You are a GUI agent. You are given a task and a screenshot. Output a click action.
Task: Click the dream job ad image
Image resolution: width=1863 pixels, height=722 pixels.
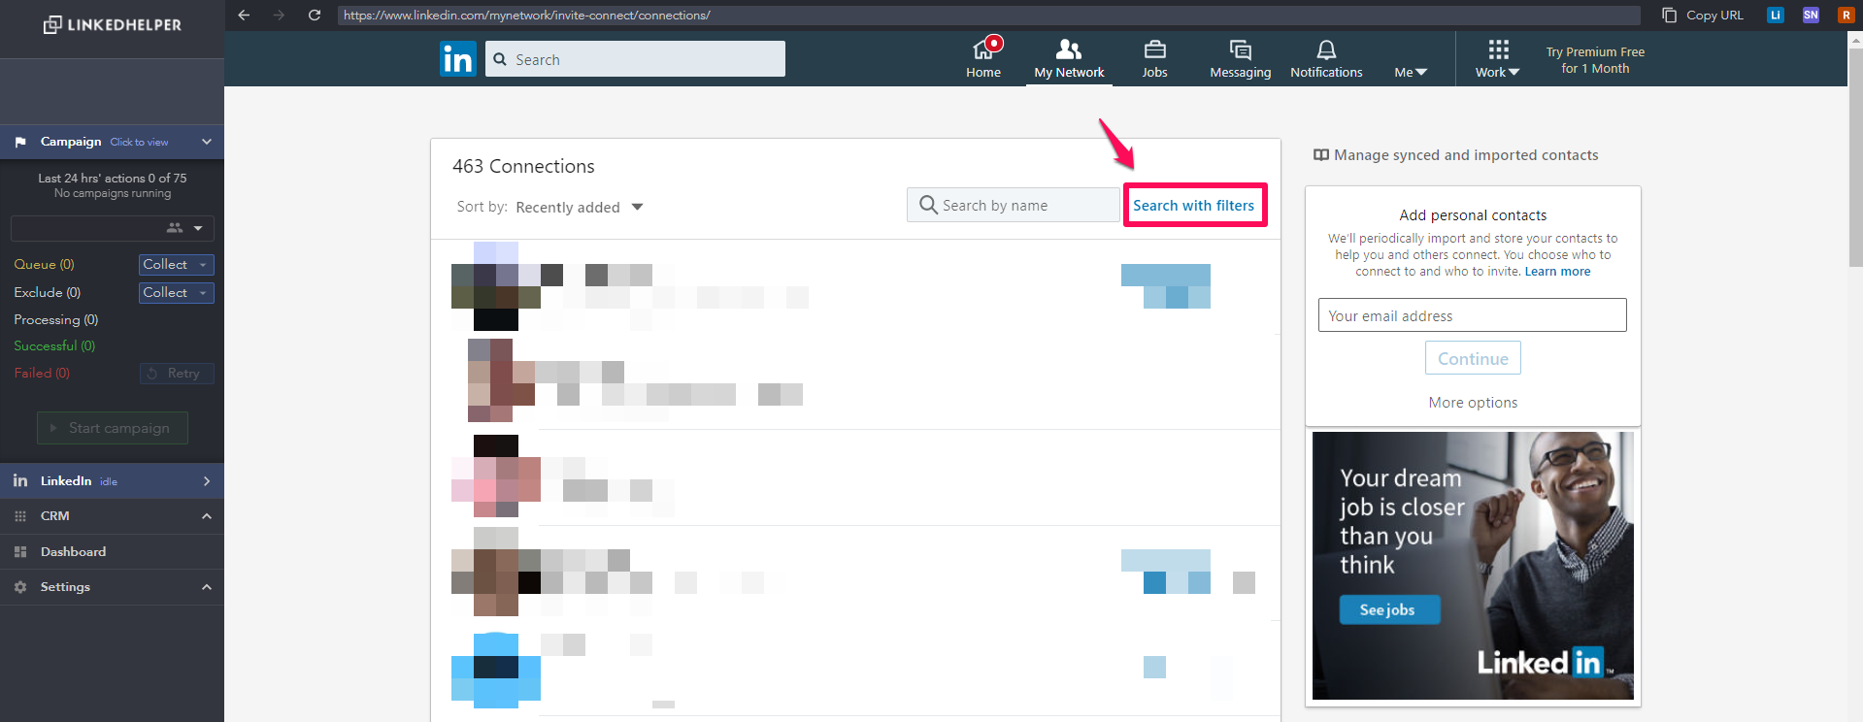1473,566
